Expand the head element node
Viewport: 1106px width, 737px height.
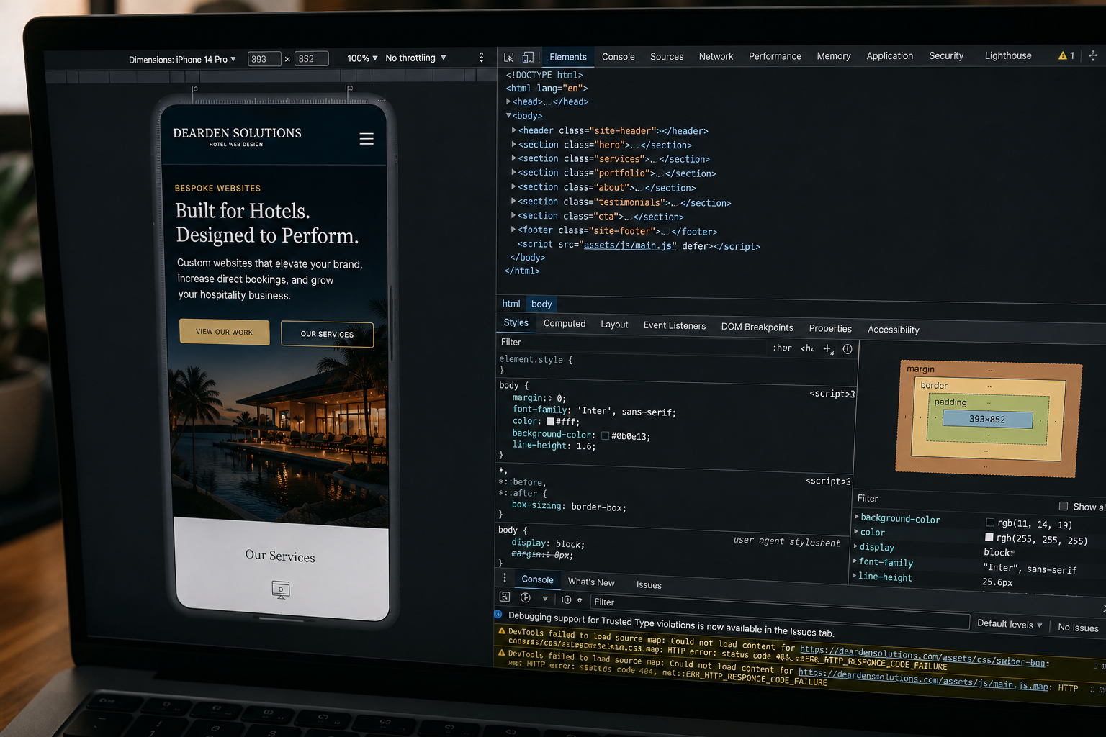coord(508,101)
